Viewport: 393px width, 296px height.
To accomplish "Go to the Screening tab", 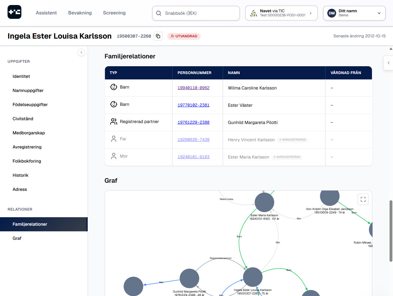I will 114,13.
